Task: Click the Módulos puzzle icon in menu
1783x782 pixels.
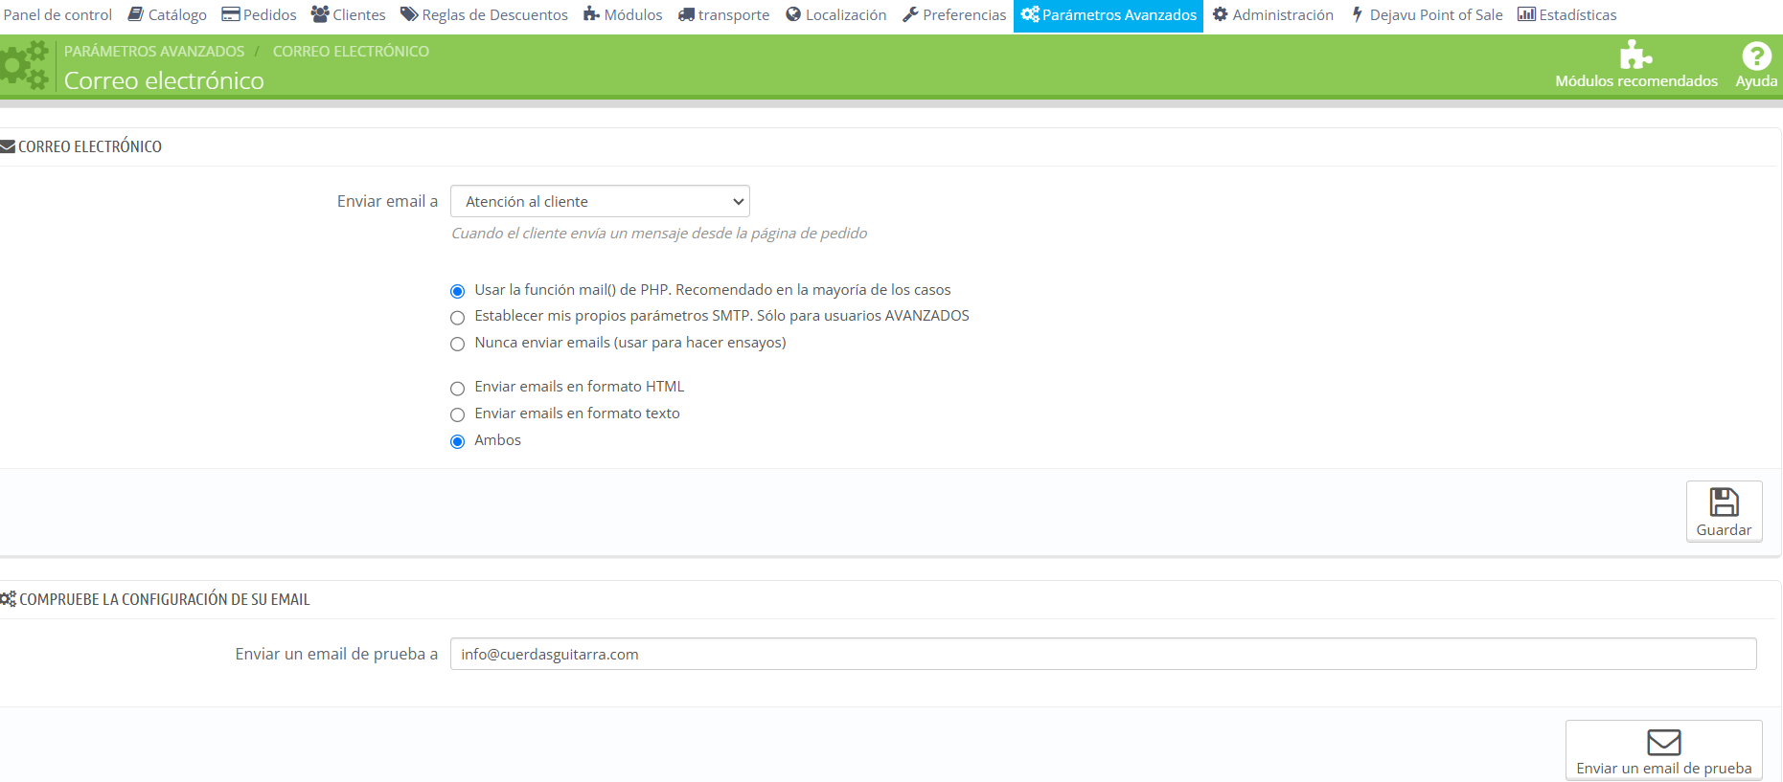Action: (591, 14)
